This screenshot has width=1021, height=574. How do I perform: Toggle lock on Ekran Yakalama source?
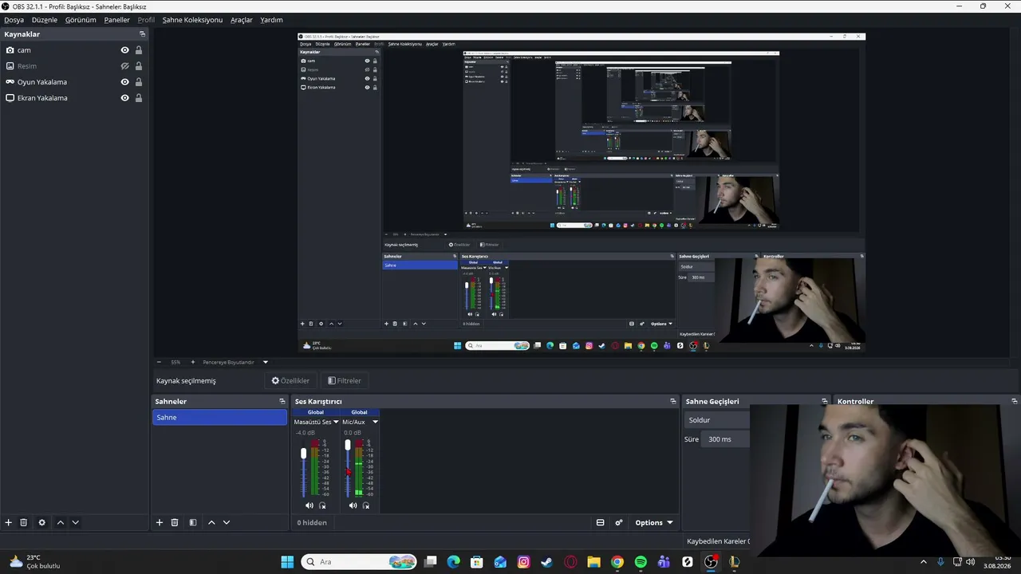point(139,98)
